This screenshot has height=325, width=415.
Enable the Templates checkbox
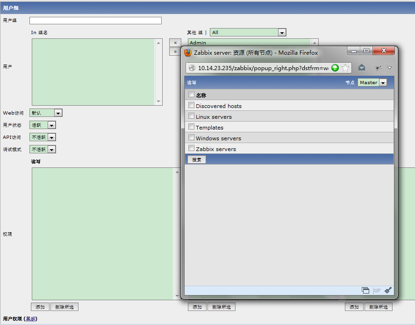191,127
